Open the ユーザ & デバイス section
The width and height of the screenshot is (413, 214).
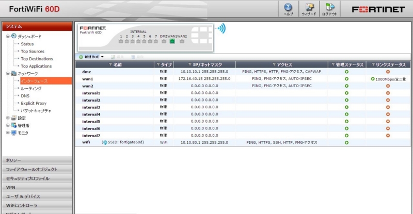click(x=37, y=196)
